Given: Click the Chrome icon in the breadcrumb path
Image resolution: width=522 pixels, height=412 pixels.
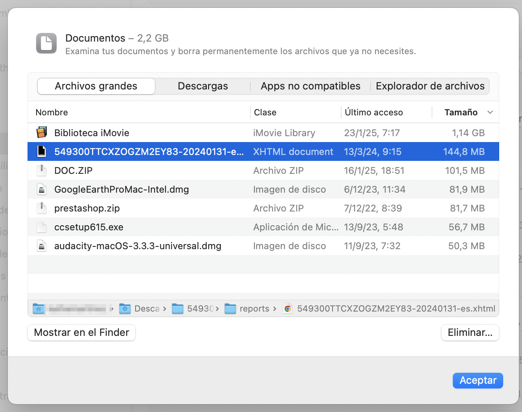Looking at the screenshot, I should (287, 308).
